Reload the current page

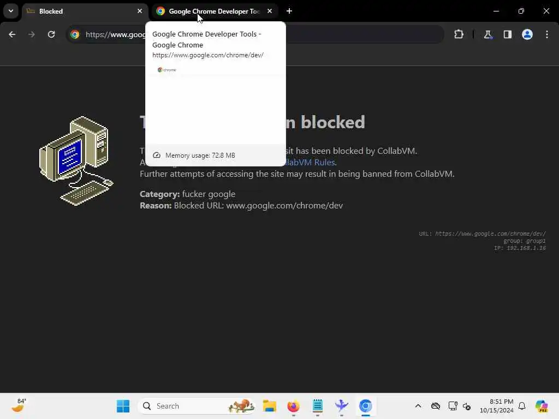51,34
